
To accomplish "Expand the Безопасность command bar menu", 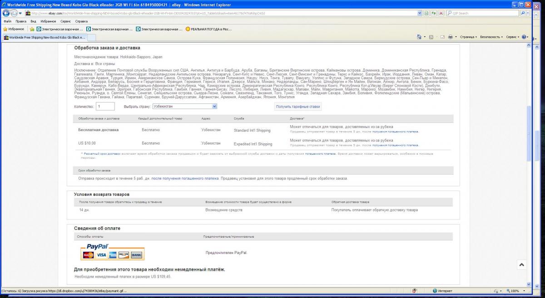I will pos(491,37).
